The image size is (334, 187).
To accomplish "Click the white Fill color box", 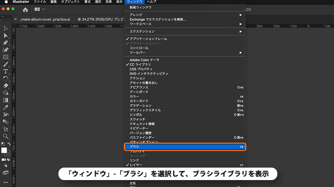I will click(x=4, y=150).
